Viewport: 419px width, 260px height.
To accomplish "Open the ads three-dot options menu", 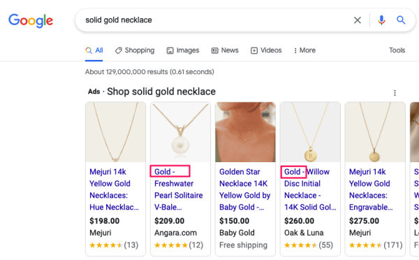I will 395,93.
